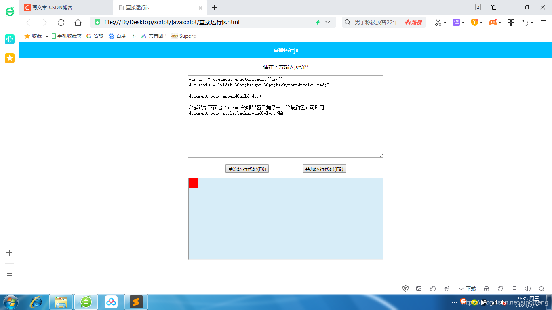552x310 pixels.
Task: Click the shield security icon in the status bar
Action: [406, 289]
